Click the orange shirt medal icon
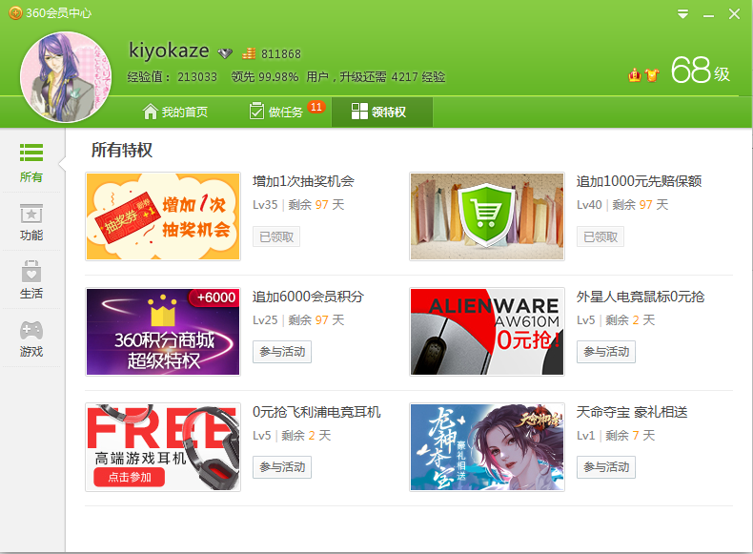This screenshot has width=753, height=554. (652, 75)
